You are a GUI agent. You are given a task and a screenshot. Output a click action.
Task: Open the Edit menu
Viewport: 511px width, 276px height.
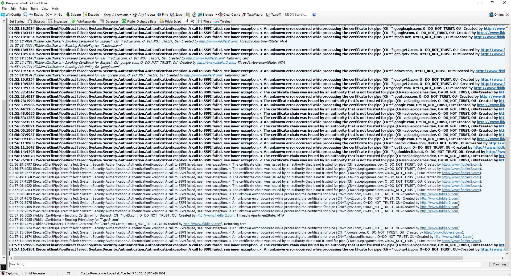13,9
